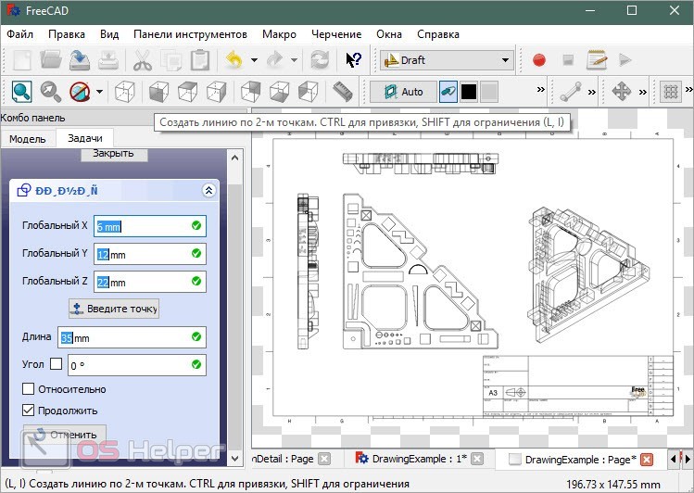Enable the Относительно checkbox
This screenshot has width=694, height=493.
tap(29, 389)
